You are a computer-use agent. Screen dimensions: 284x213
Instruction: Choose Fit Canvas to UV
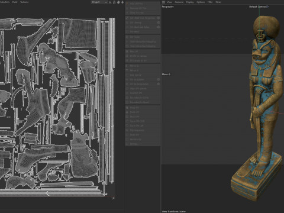pos(143,60)
